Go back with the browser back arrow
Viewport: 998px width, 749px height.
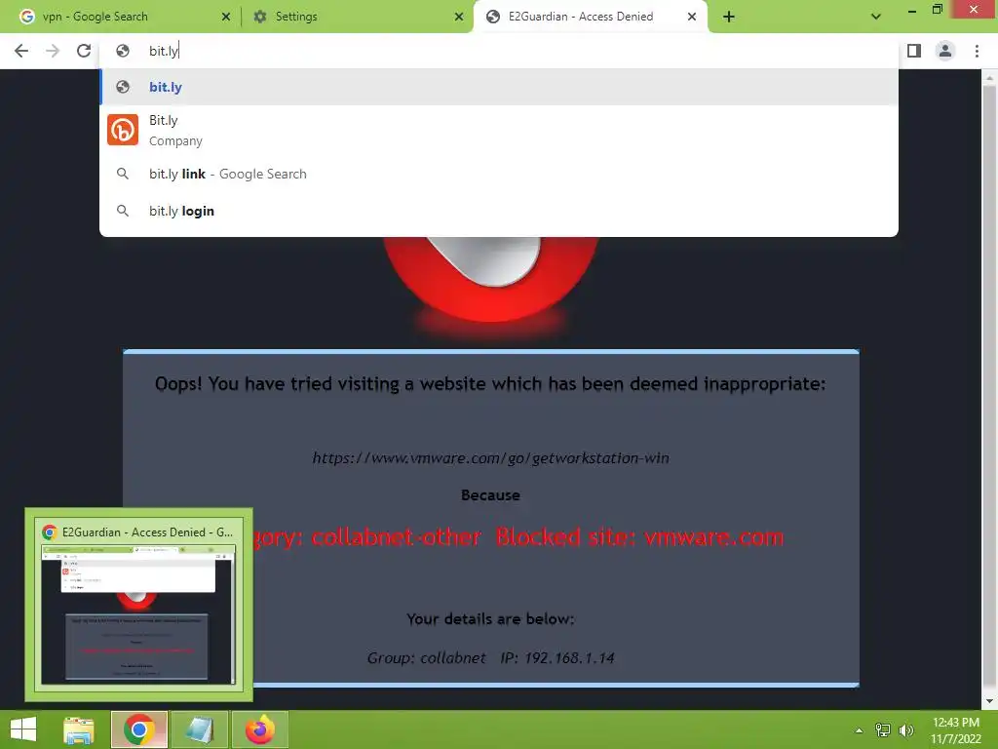(21, 51)
